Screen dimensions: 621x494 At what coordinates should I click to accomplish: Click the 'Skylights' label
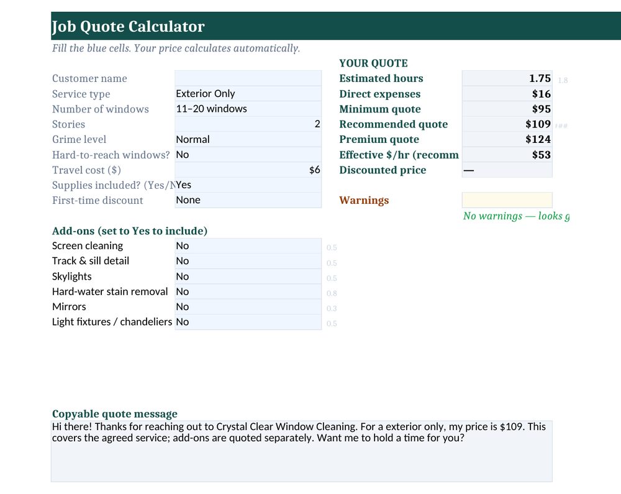pyautogui.click(x=71, y=277)
